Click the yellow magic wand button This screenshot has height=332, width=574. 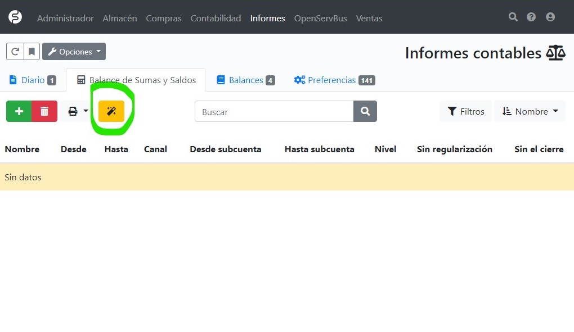(111, 111)
